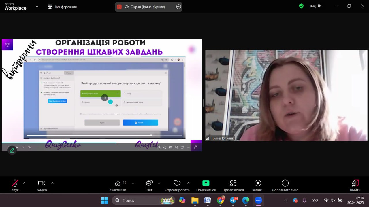This screenshot has width=369, height=207.
Task: Open screen share options ellipsis for Экран
Action: (x=178, y=7)
